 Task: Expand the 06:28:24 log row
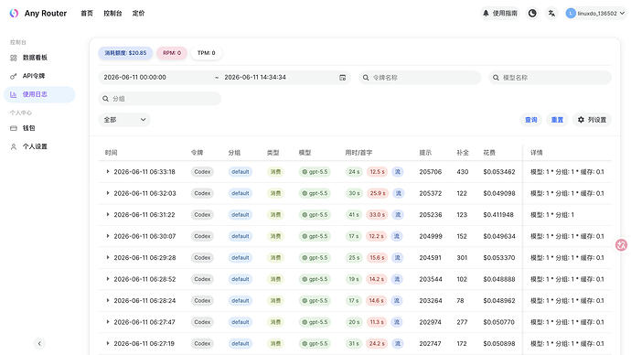click(x=108, y=300)
